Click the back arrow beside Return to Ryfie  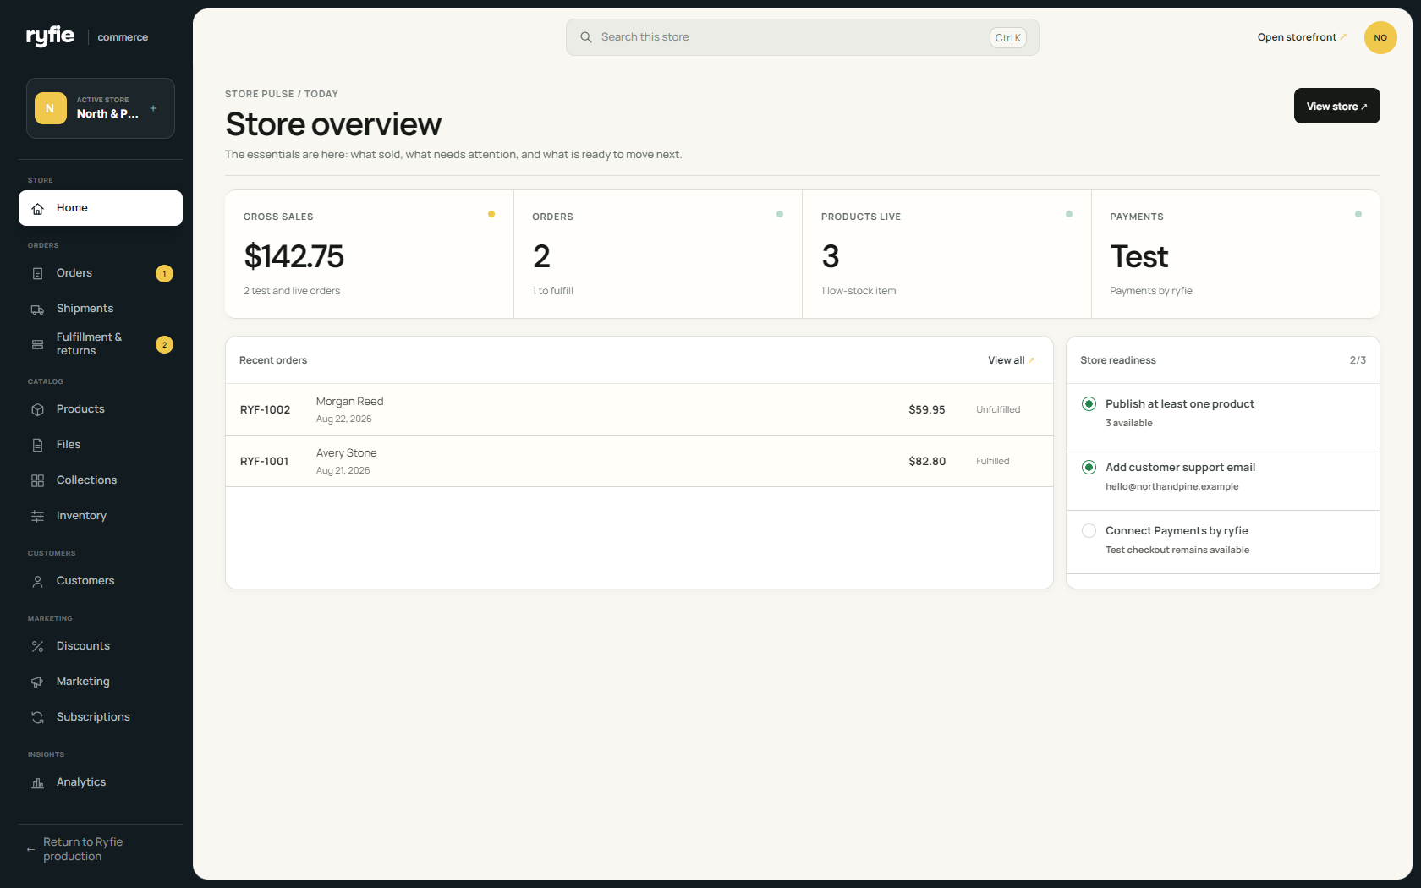30,849
